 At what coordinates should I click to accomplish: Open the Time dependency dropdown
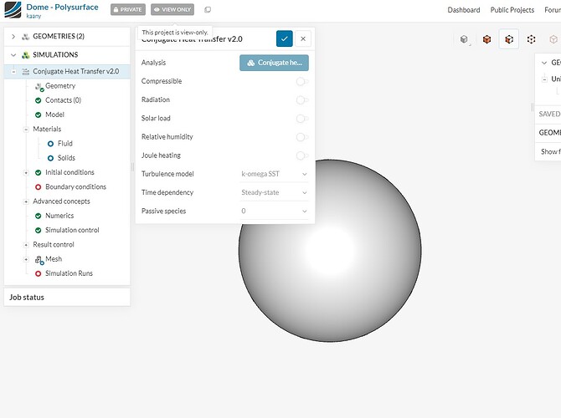[274, 192]
